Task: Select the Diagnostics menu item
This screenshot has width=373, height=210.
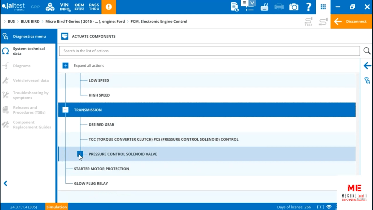Action: (29, 36)
